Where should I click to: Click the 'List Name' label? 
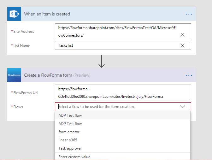[x=22, y=46]
